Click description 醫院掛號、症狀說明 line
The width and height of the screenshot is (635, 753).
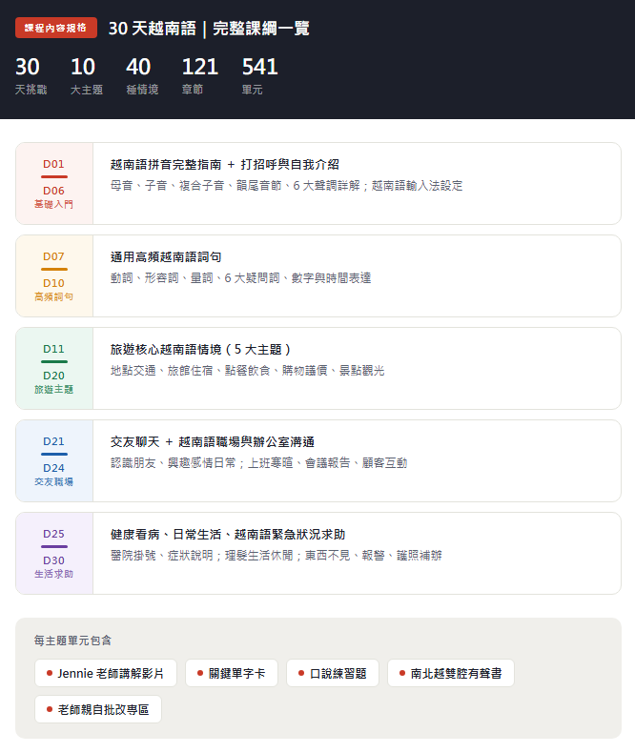[277, 555]
